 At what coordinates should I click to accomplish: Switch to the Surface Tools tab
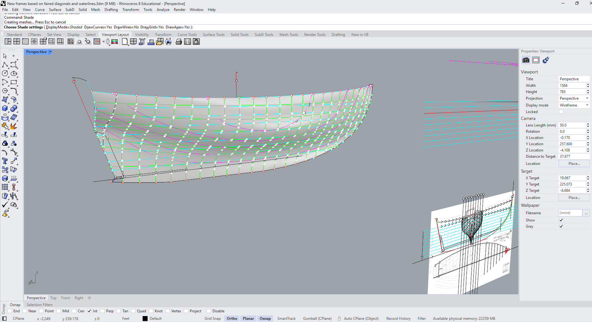pyautogui.click(x=213, y=35)
